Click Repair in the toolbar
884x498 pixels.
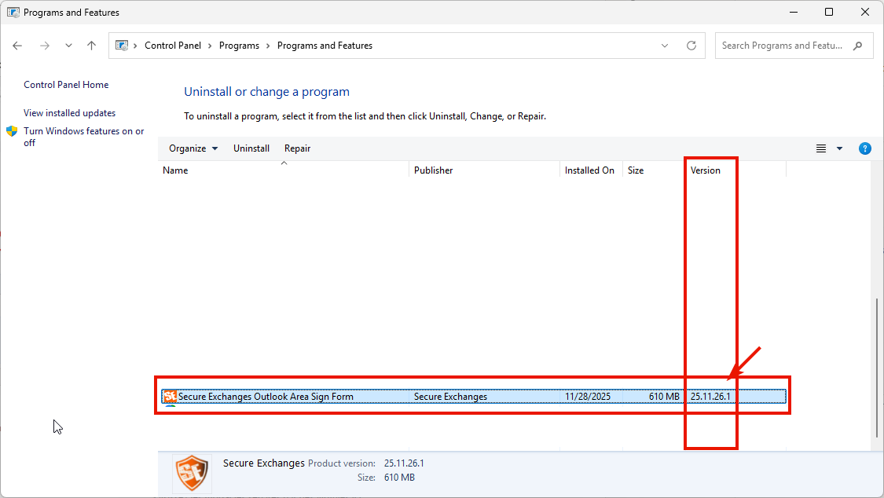(297, 148)
